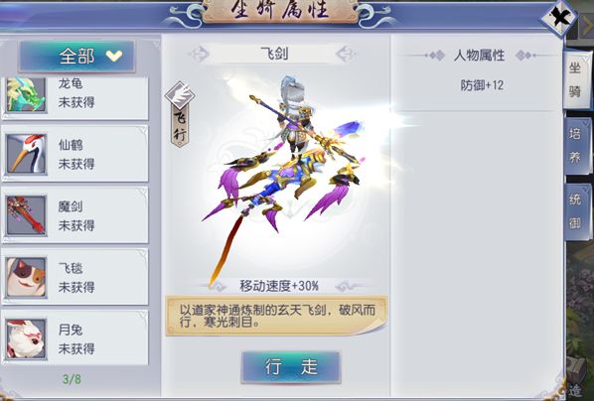Select the 仙鹤 crane mount icon
This screenshot has width=594, height=401.
pos(26,154)
